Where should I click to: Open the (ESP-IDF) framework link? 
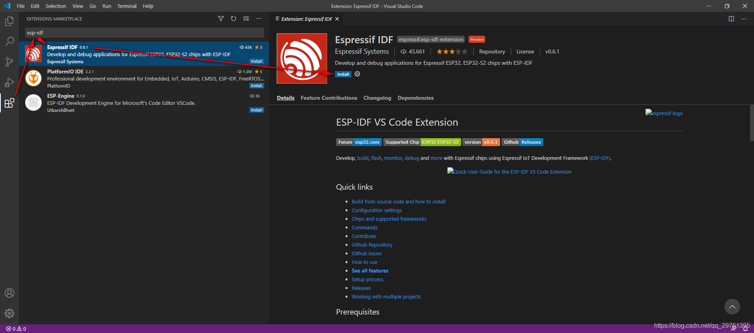point(600,158)
